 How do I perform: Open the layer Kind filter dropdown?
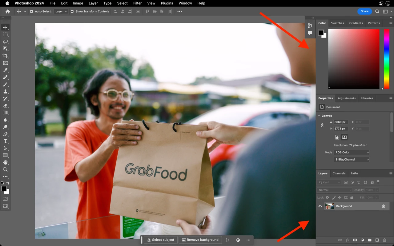pos(329,182)
